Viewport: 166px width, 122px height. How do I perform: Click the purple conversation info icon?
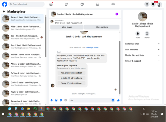click(117, 14)
